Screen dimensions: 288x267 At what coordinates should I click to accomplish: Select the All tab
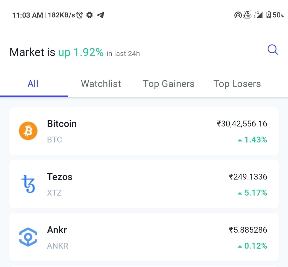[x=33, y=84]
